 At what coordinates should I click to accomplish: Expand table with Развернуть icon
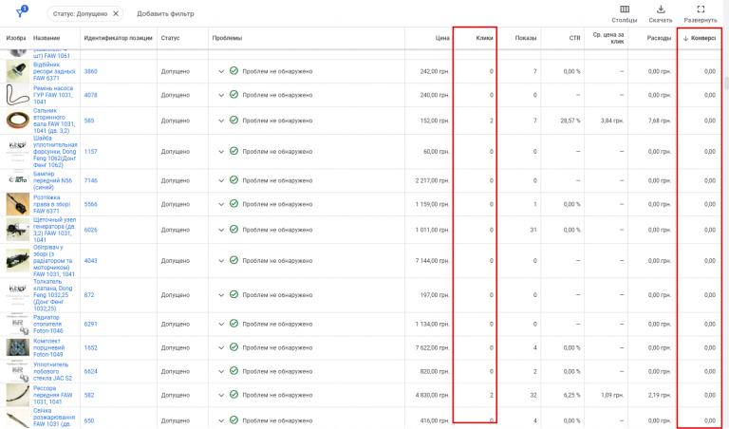click(701, 14)
